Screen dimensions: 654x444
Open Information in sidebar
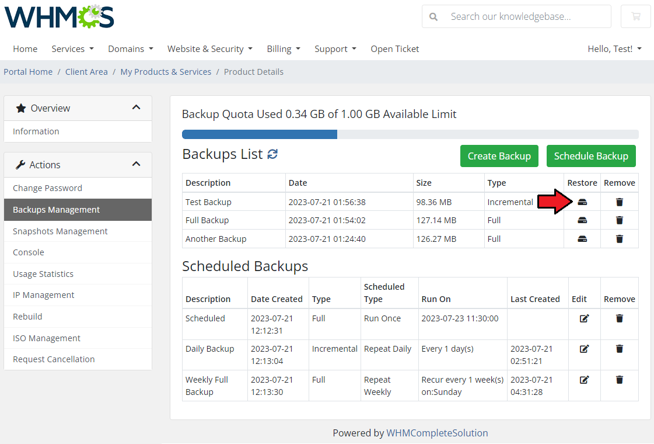click(78, 131)
